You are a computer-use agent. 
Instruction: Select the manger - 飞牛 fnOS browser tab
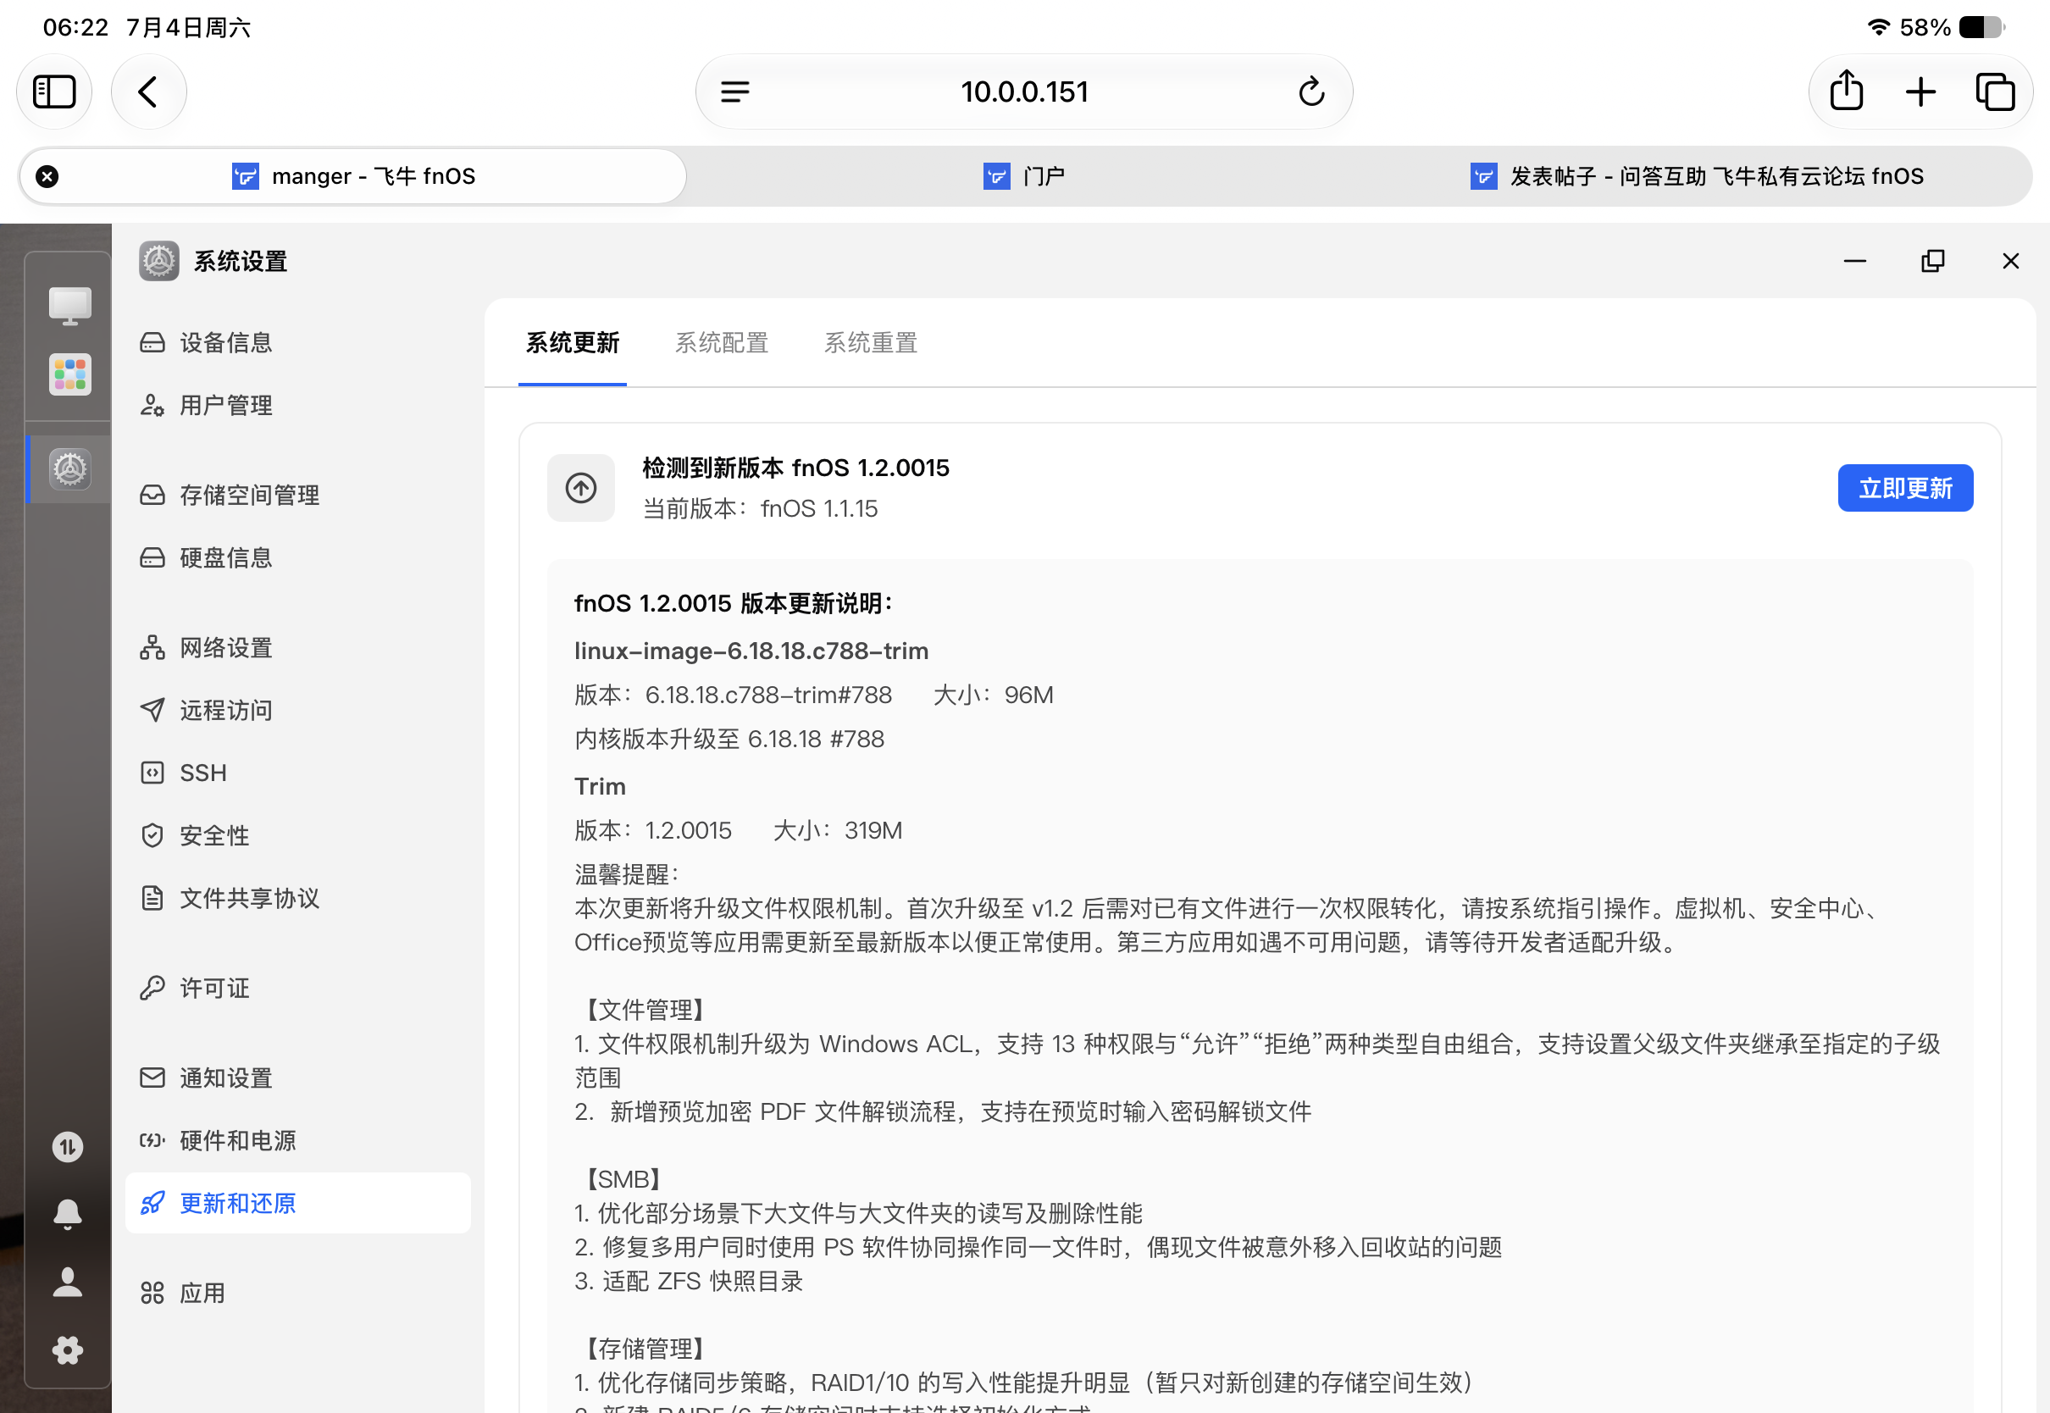tap(353, 176)
